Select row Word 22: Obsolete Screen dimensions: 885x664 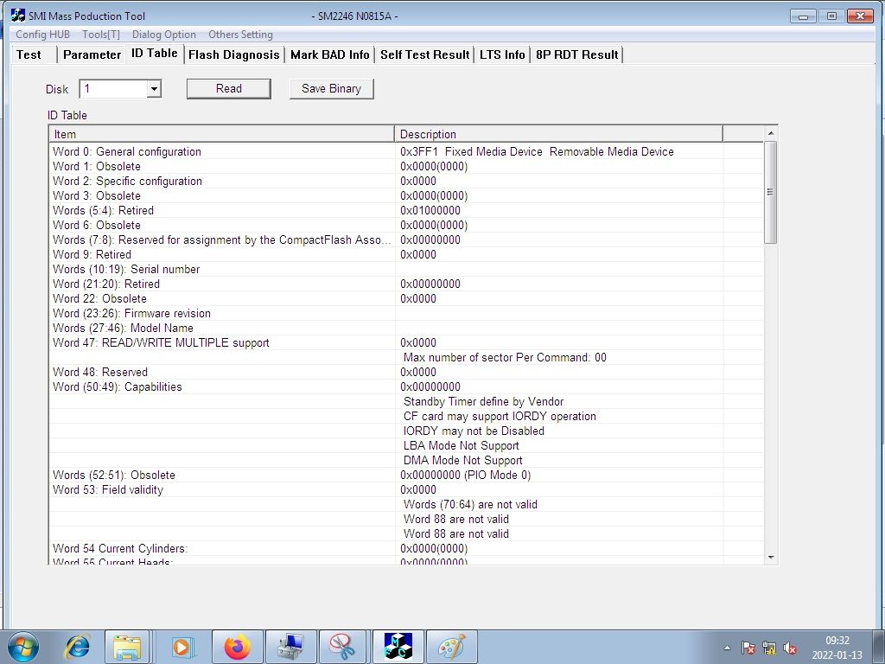coord(406,298)
